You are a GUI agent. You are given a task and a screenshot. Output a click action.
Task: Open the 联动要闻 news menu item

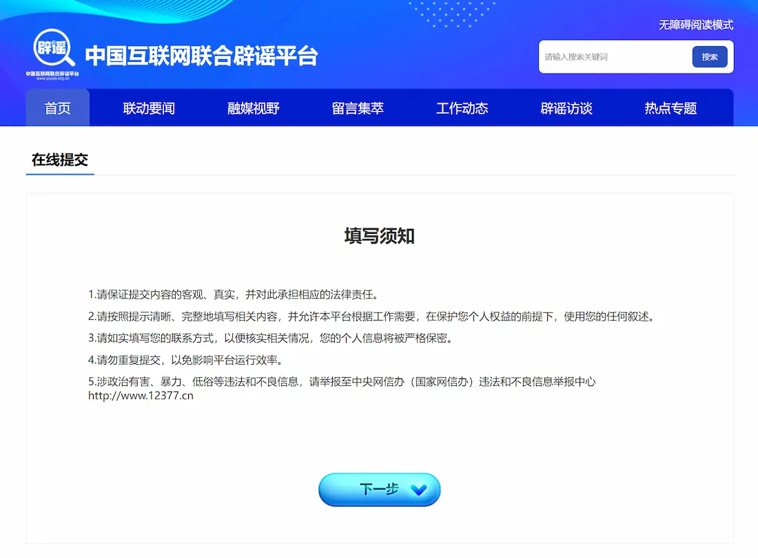click(x=148, y=107)
